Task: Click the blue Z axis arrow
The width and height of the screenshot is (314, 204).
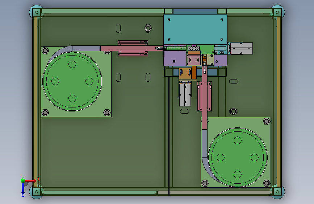Action: [23, 189]
